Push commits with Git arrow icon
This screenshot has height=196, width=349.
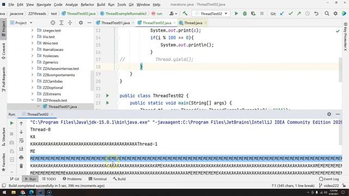pyautogui.click(x=299, y=14)
